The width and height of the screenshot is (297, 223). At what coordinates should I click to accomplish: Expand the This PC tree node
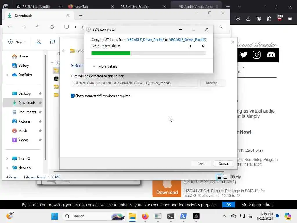[x=7, y=159]
